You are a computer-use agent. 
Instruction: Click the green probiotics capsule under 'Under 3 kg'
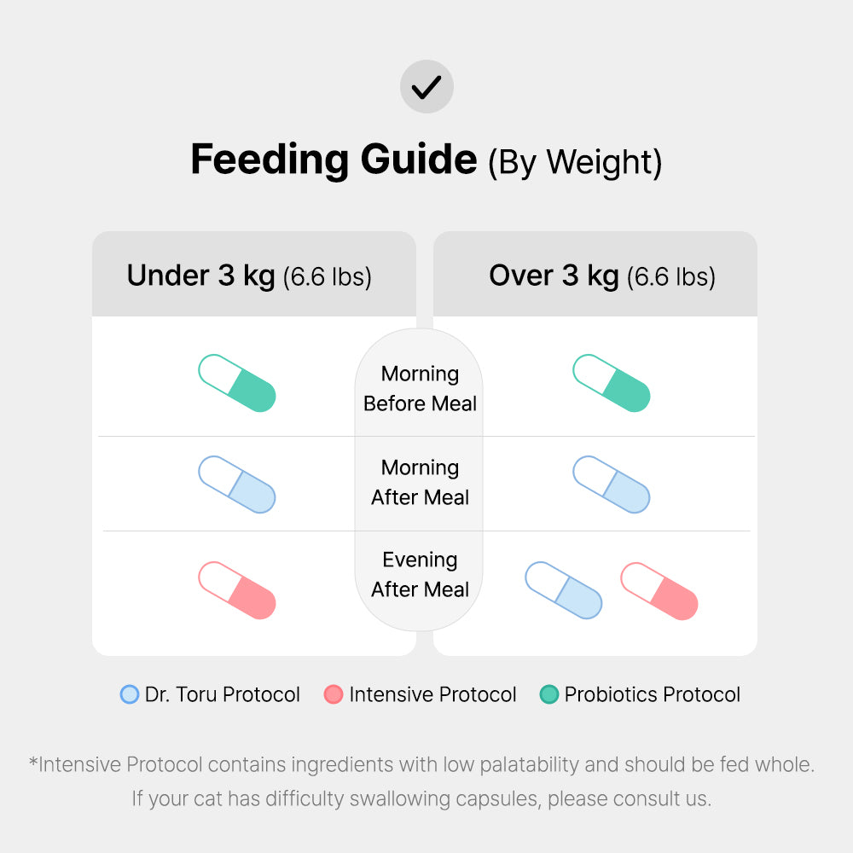[x=237, y=383]
